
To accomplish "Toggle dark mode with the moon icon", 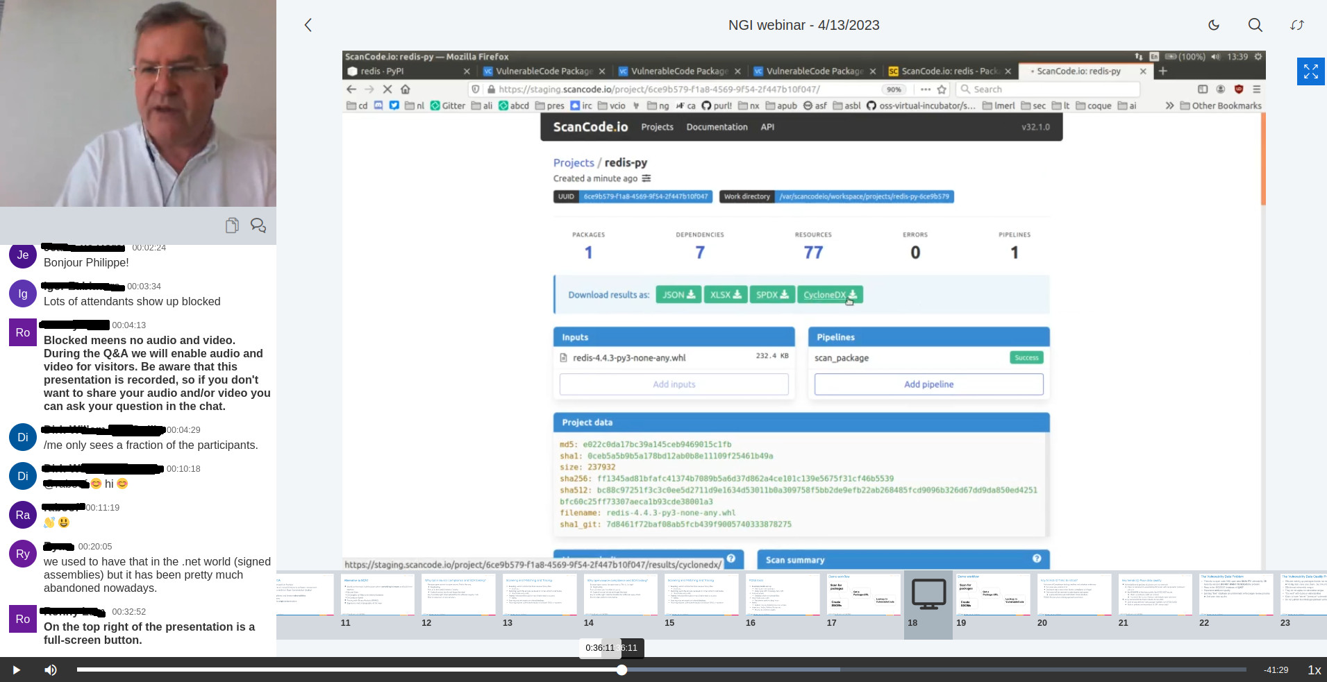I will coord(1214,25).
